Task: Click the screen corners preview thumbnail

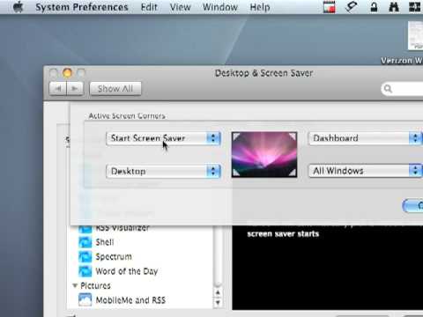Action: tap(264, 154)
